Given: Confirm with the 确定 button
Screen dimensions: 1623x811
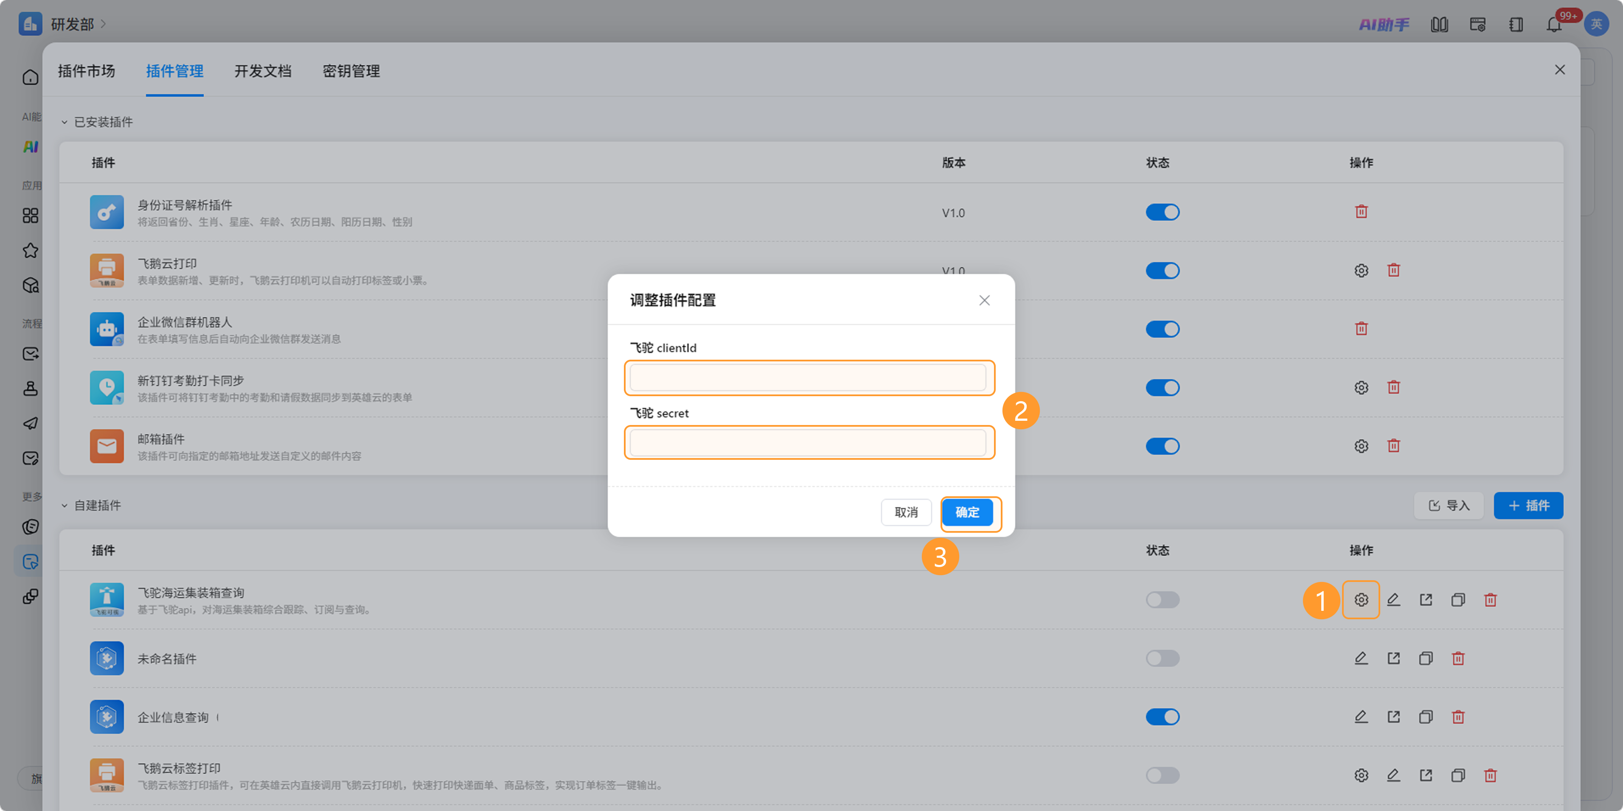Looking at the screenshot, I should tap(967, 512).
